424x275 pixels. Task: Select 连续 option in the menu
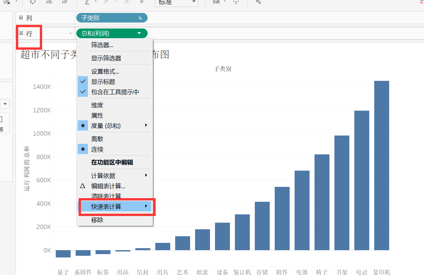click(x=115, y=149)
